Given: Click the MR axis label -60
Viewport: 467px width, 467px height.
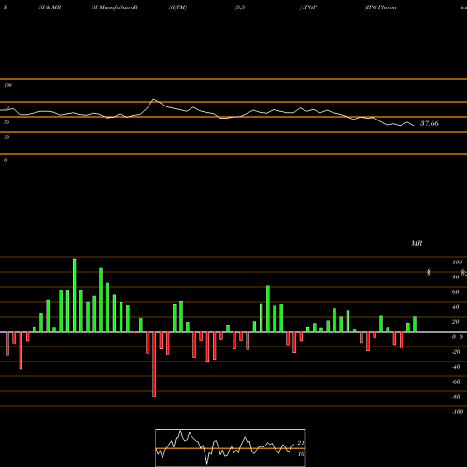Looking at the screenshot, I should click(456, 382).
